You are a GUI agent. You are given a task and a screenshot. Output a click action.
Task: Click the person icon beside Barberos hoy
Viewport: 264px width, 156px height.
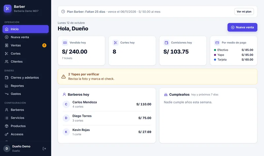click(64, 95)
